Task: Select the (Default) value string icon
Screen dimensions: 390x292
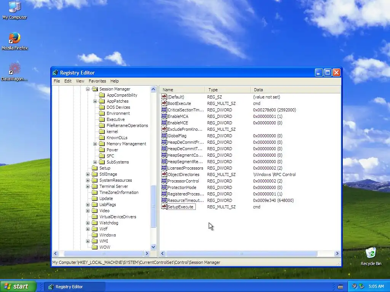Action: pyautogui.click(x=164, y=97)
